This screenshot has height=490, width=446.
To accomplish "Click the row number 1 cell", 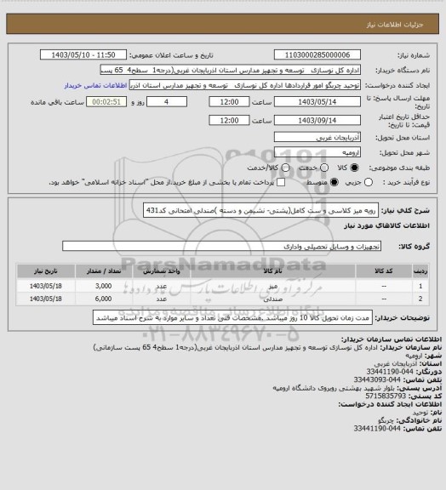I will pyautogui.click(x=420, y=286).
